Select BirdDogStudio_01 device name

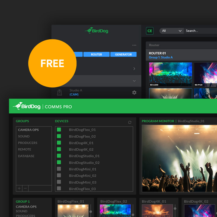click(x=84, y=156)
